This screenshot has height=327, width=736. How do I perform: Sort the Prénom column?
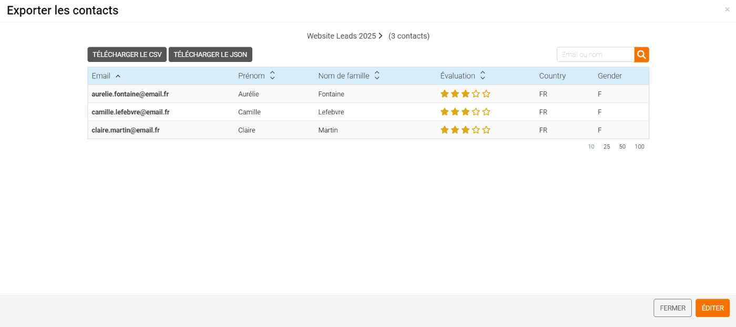coord(272,76)
